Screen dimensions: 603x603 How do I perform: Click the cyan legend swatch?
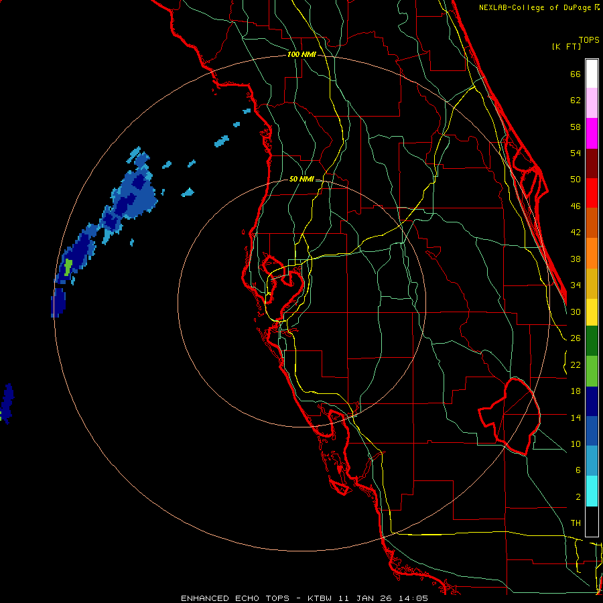click(x=592, y=490)
